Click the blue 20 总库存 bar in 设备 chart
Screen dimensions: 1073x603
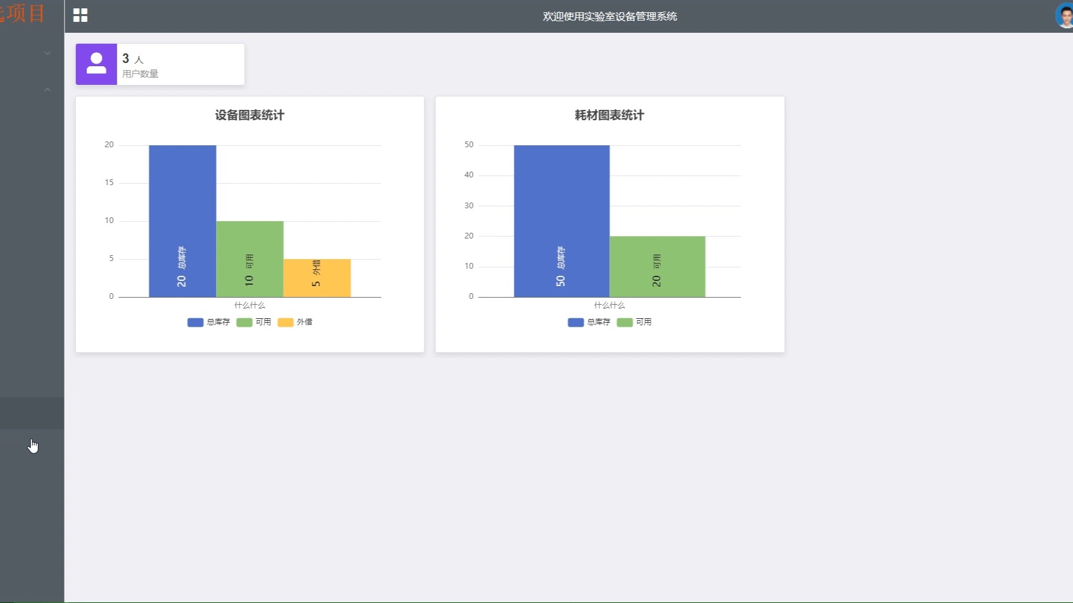pyautogui.click(x=183, y=221)
